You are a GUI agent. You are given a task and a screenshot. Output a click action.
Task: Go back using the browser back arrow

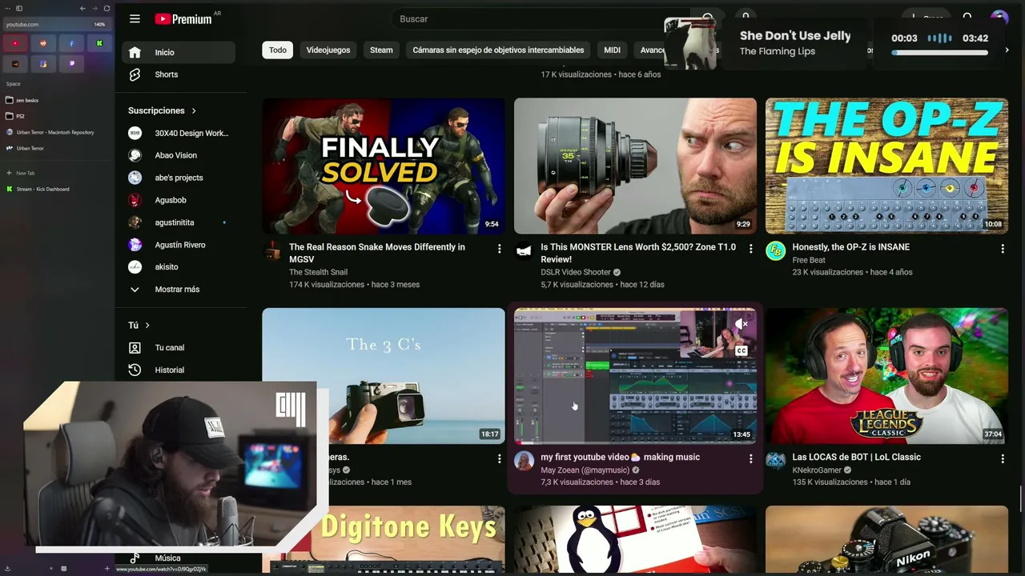[x=82, y=8]
